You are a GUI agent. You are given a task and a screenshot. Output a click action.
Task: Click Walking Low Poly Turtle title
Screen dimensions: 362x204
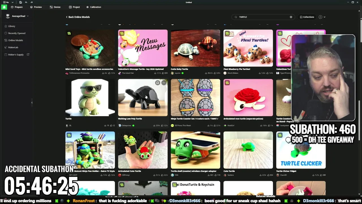[130, 119]
